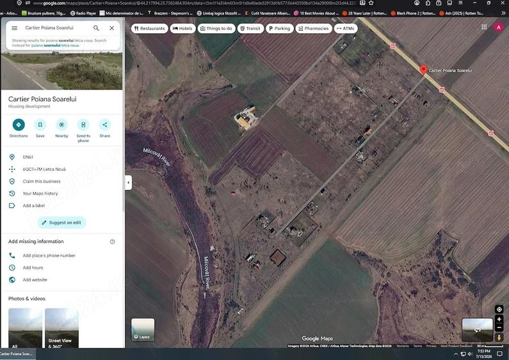Click the bookmark star icon in the address bar

(371, 3)
